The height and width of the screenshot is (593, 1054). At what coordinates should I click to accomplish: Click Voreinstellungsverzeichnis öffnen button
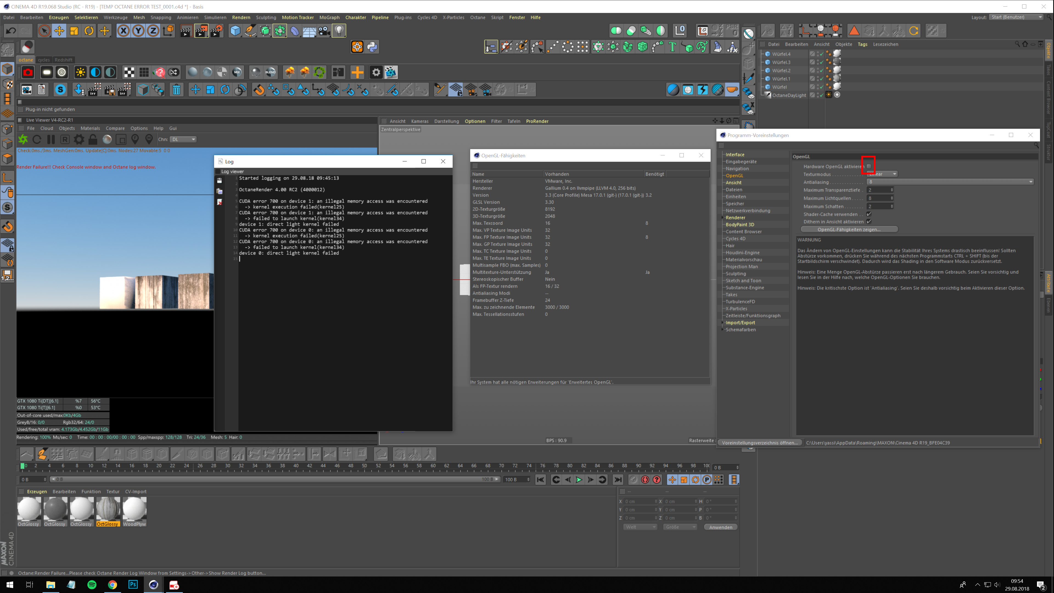coord(760,442)
